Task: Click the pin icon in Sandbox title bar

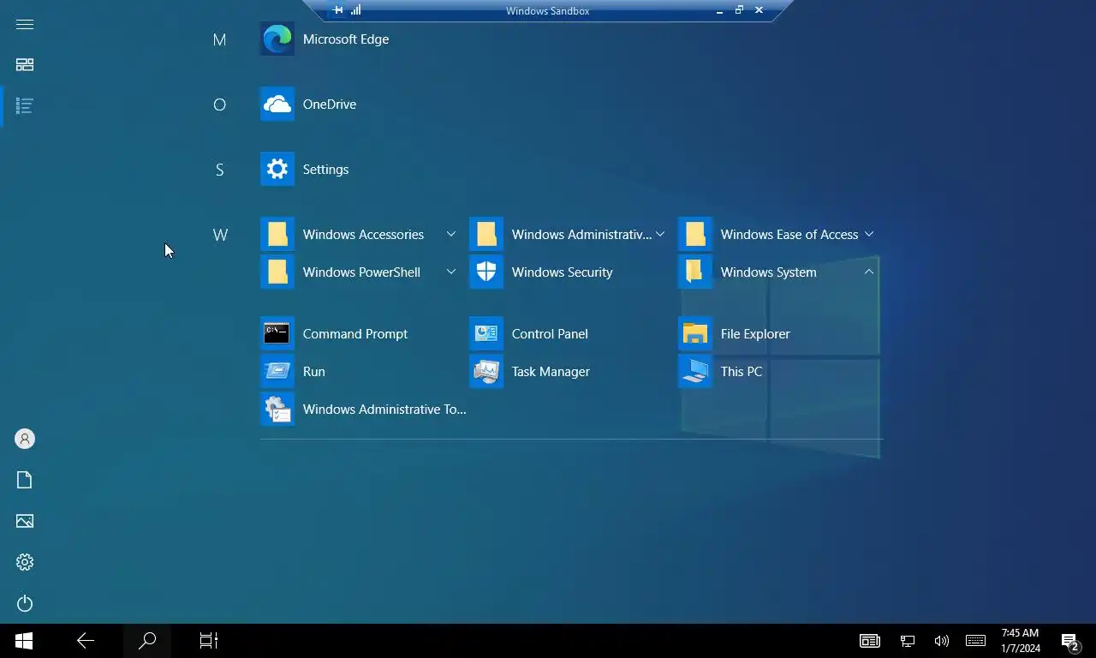Action: 338,10
